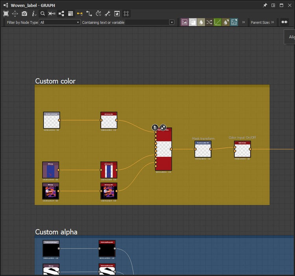Toggle the green curve node filter
Screen dimensions: 295x276
(x=218, y=22)
